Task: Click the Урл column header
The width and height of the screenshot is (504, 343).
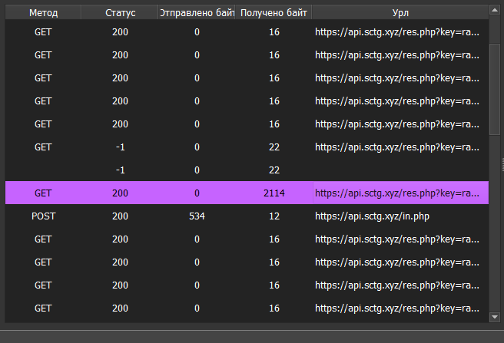Action: click(400, 13)
